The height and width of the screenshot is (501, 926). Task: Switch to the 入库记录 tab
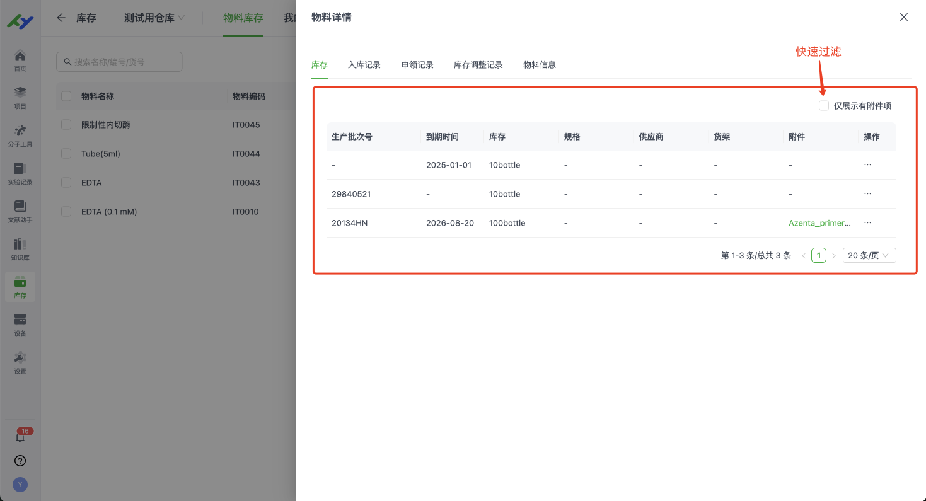click(364, 64)
